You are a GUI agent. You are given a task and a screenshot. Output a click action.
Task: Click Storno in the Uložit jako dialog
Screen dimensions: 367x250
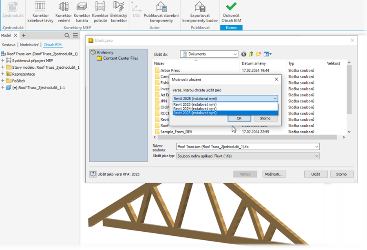click(341, 174)
